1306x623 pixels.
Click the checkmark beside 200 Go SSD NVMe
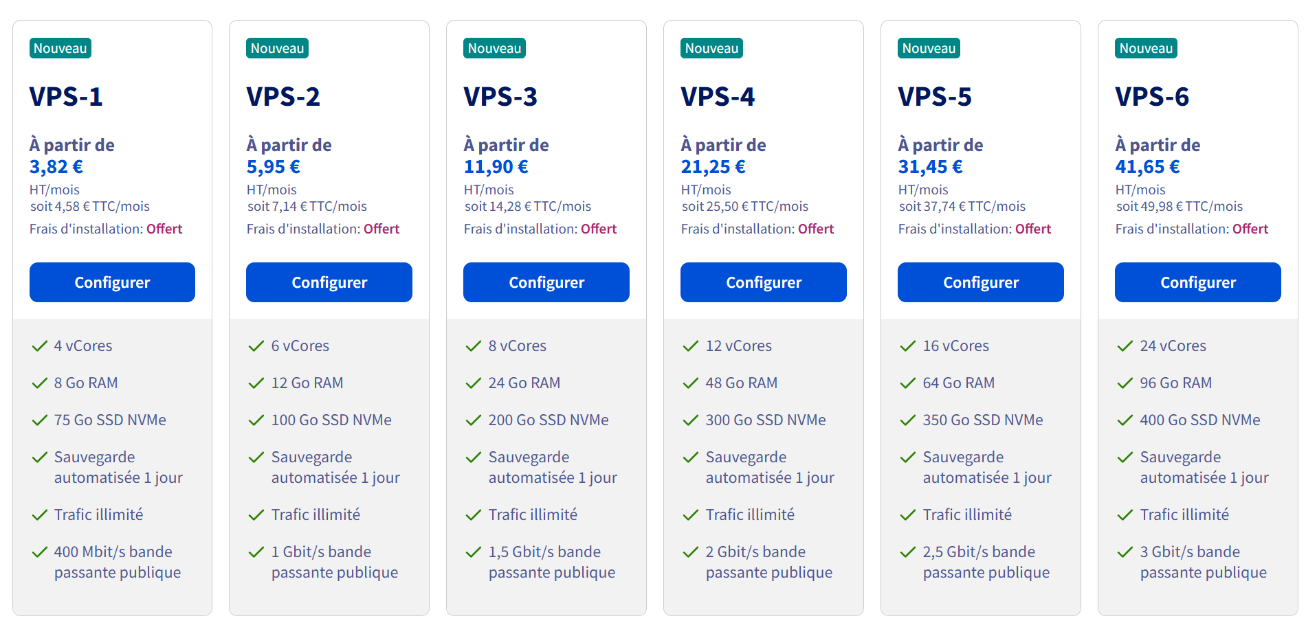tap(474, 420)
